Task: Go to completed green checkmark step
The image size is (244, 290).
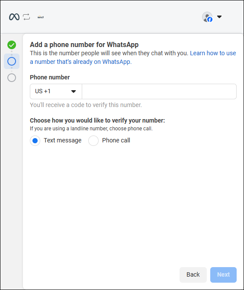Action: (x=12, y=45)
